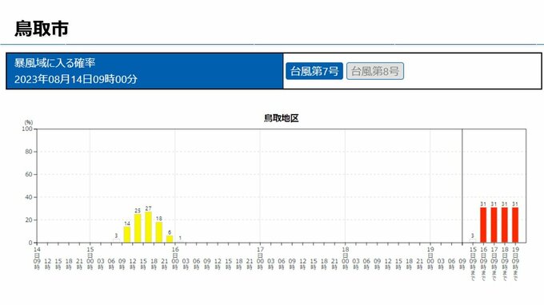The width and height of the screenshot is (544, 305).
Task: Click the 17日00時 label on the time axis
Action: [x=260, y=258]
